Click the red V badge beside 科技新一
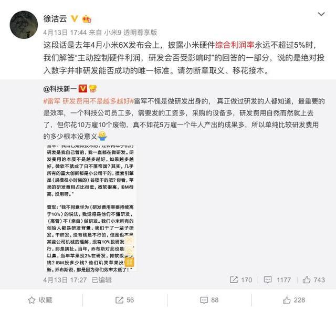The image size is (336, 311). (x=83, y=88)
